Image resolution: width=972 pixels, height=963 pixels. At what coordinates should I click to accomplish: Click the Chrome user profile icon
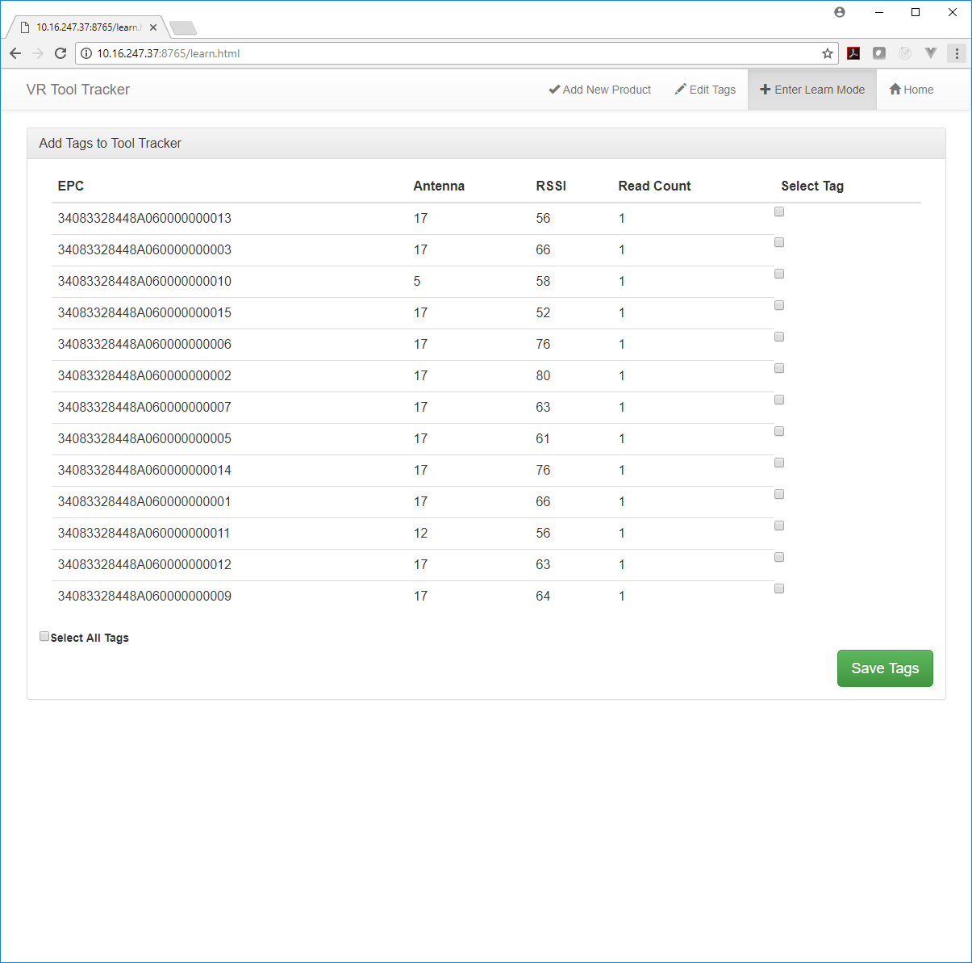click(x=840, y=12)
